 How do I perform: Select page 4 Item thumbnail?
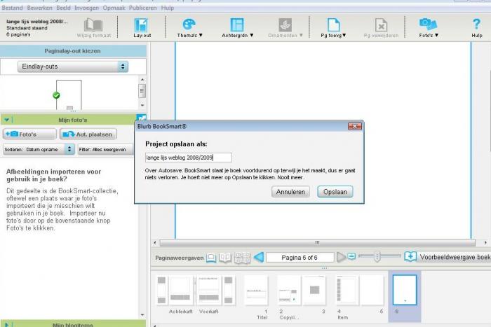pos(347,291)
